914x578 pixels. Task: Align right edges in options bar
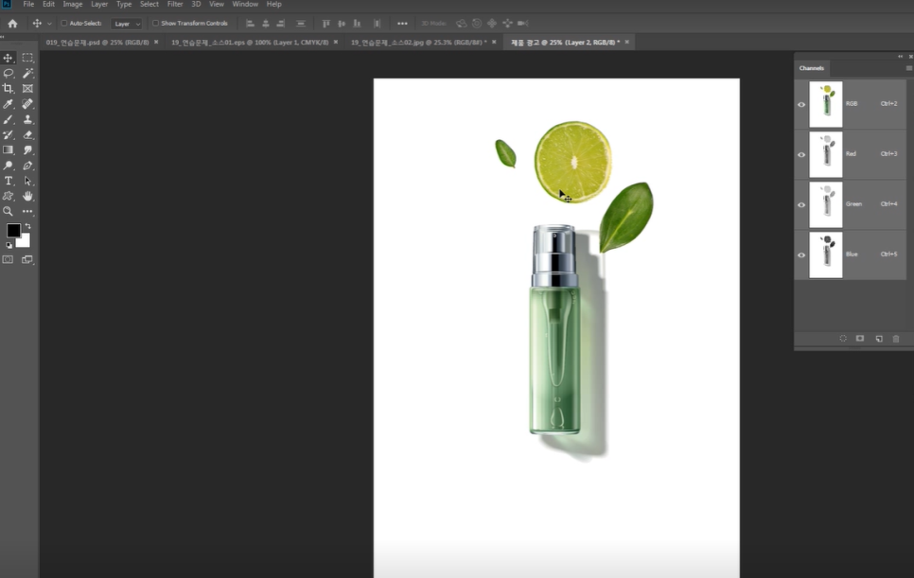coord(280,24)
